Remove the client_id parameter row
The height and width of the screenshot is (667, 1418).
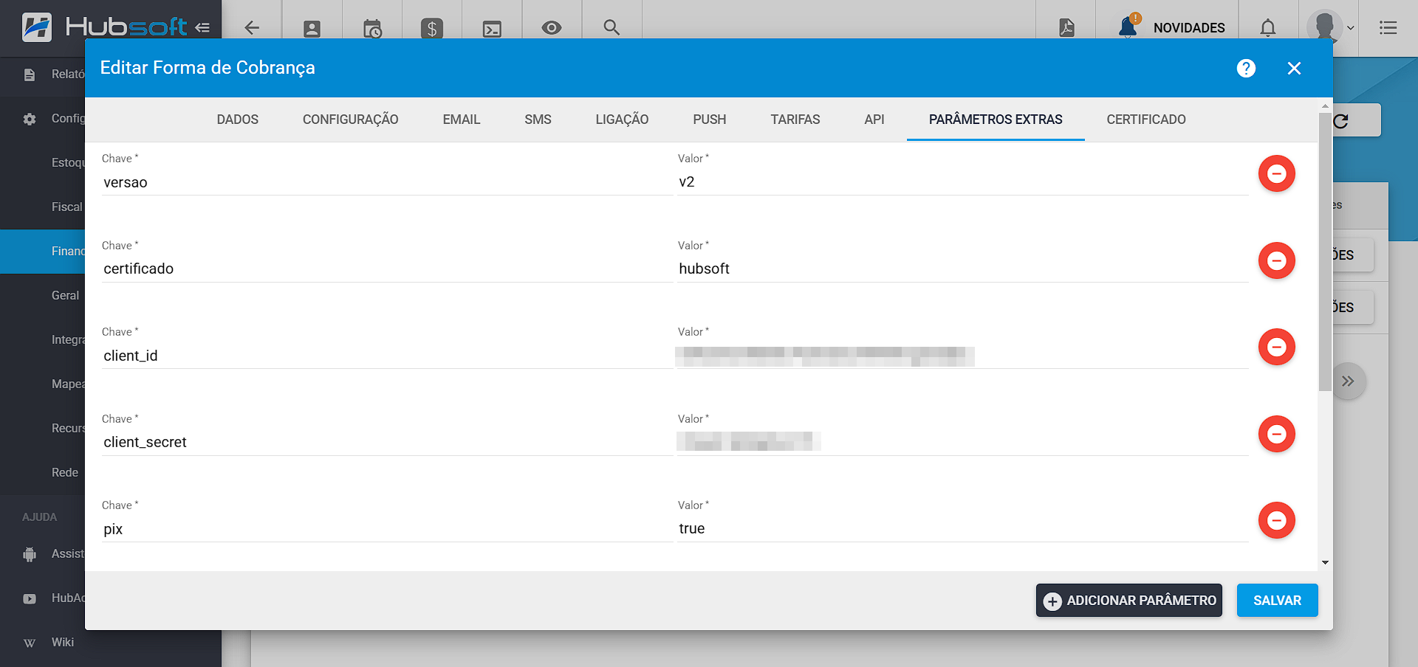point(1277,347)
